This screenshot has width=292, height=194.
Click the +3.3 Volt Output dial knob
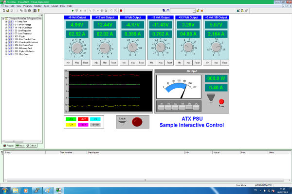[x=187, y=48]
